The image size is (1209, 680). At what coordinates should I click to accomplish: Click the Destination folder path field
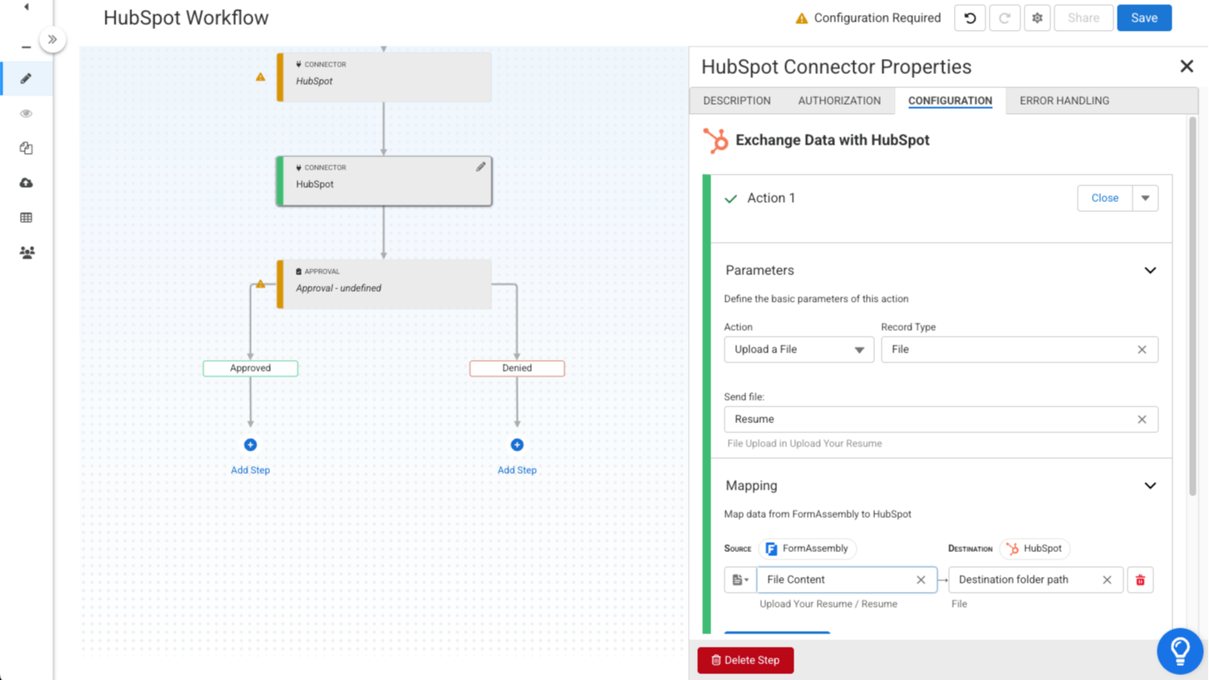(1025, 580)
